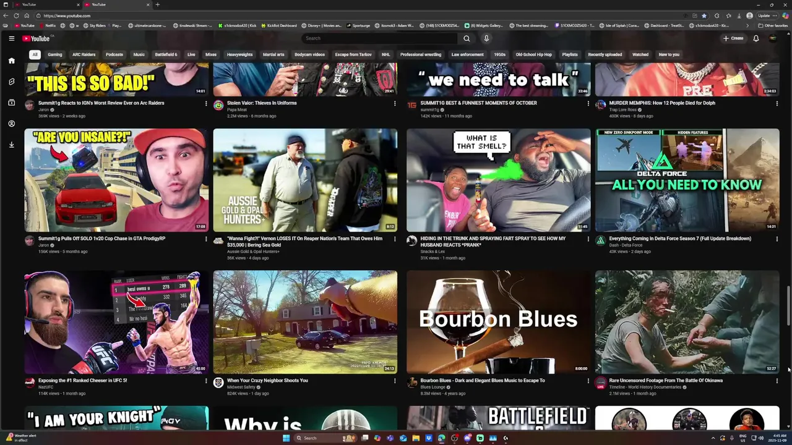Open the YouTube hamburger guide menu
This screenshot has height=445, width=792.
point(11,38)
